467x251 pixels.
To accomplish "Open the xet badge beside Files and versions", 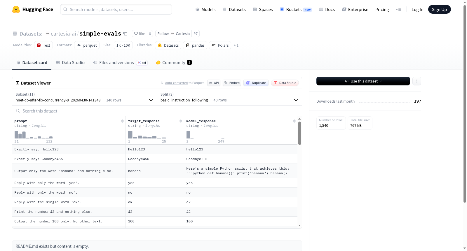I will (x=142, y=63).
